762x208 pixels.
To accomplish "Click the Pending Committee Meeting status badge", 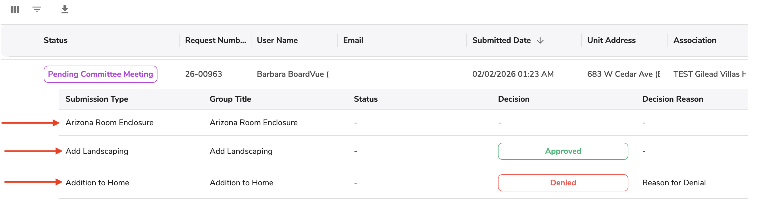I will click(101, 74).
